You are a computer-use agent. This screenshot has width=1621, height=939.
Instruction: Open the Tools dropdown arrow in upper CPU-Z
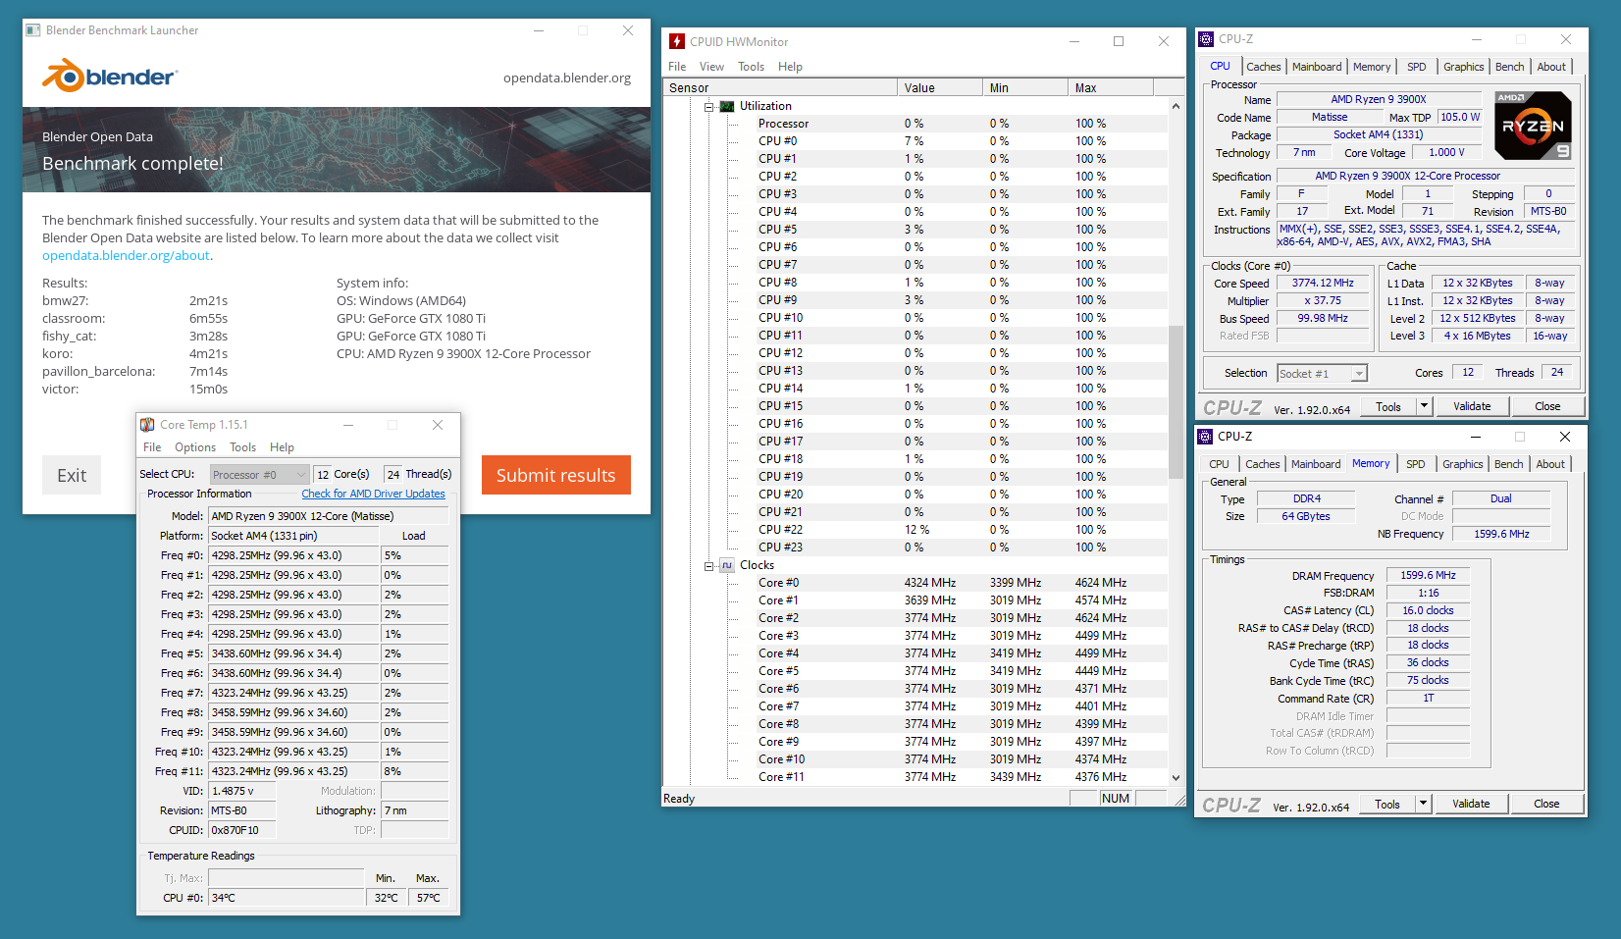click(1425, 406)
